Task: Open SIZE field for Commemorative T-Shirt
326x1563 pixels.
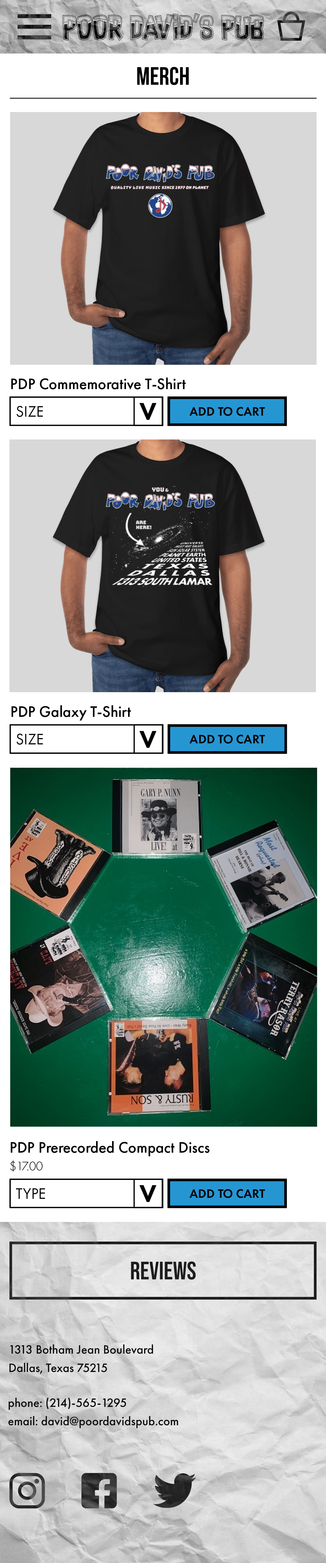Action: point(72,411)
